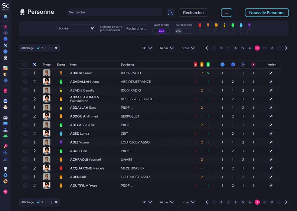Open the top '50' per-page dropdown
The width and height of the screenshot is (297, 211).
click(x=147, y=48)
